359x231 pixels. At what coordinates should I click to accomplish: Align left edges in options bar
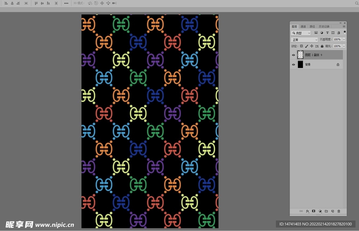(6, 3)
